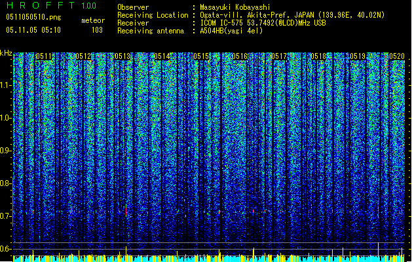412x262 pixels.
Task: Click the Observer label
Action: 133,7
